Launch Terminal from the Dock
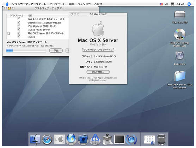Screen dimensions: 196x148 119,139
